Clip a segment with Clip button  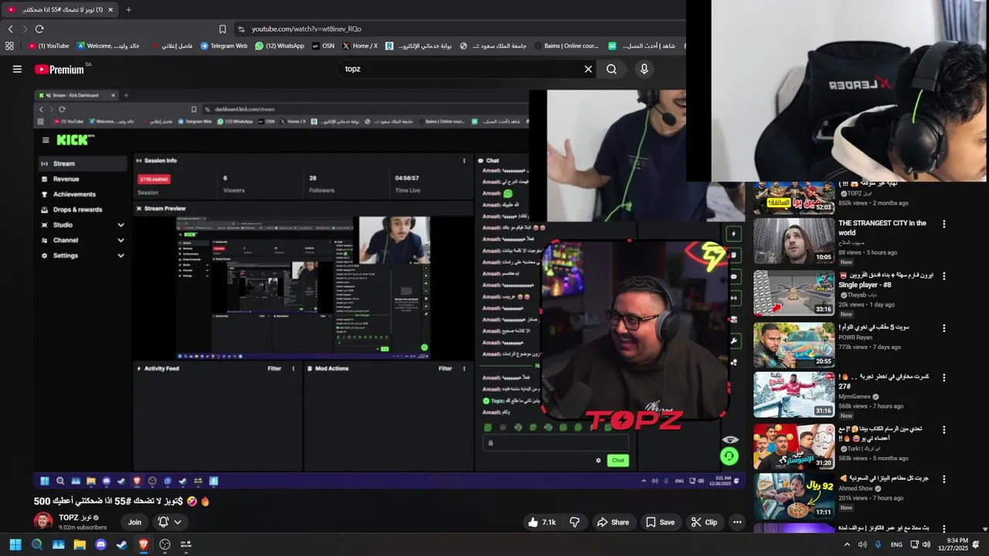click(704, 522)
